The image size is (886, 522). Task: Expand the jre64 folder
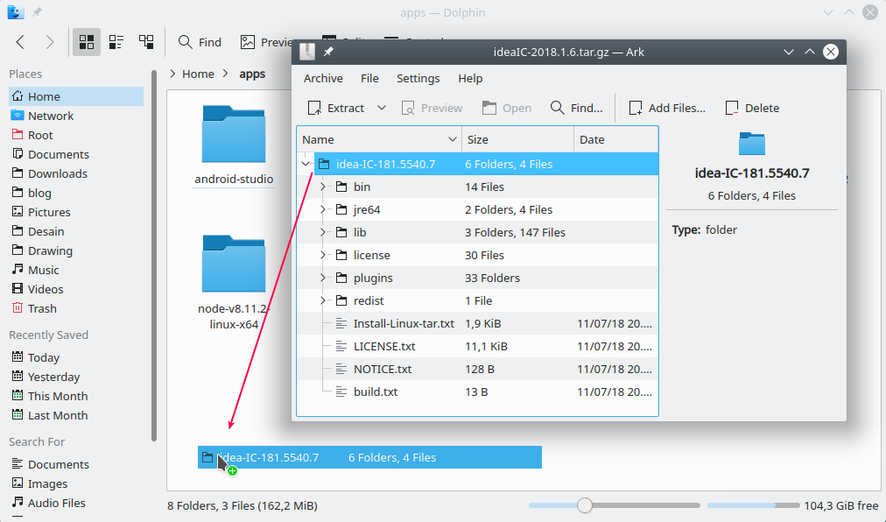pos(323,209)
